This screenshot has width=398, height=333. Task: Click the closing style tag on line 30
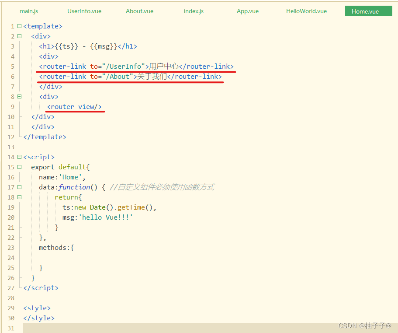[x=39, y=318]
